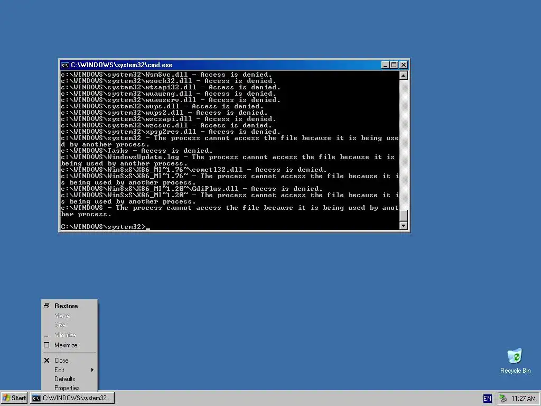Click the cmd.exe window title text
The image size is (541, 406).
(x=122, y=65)
